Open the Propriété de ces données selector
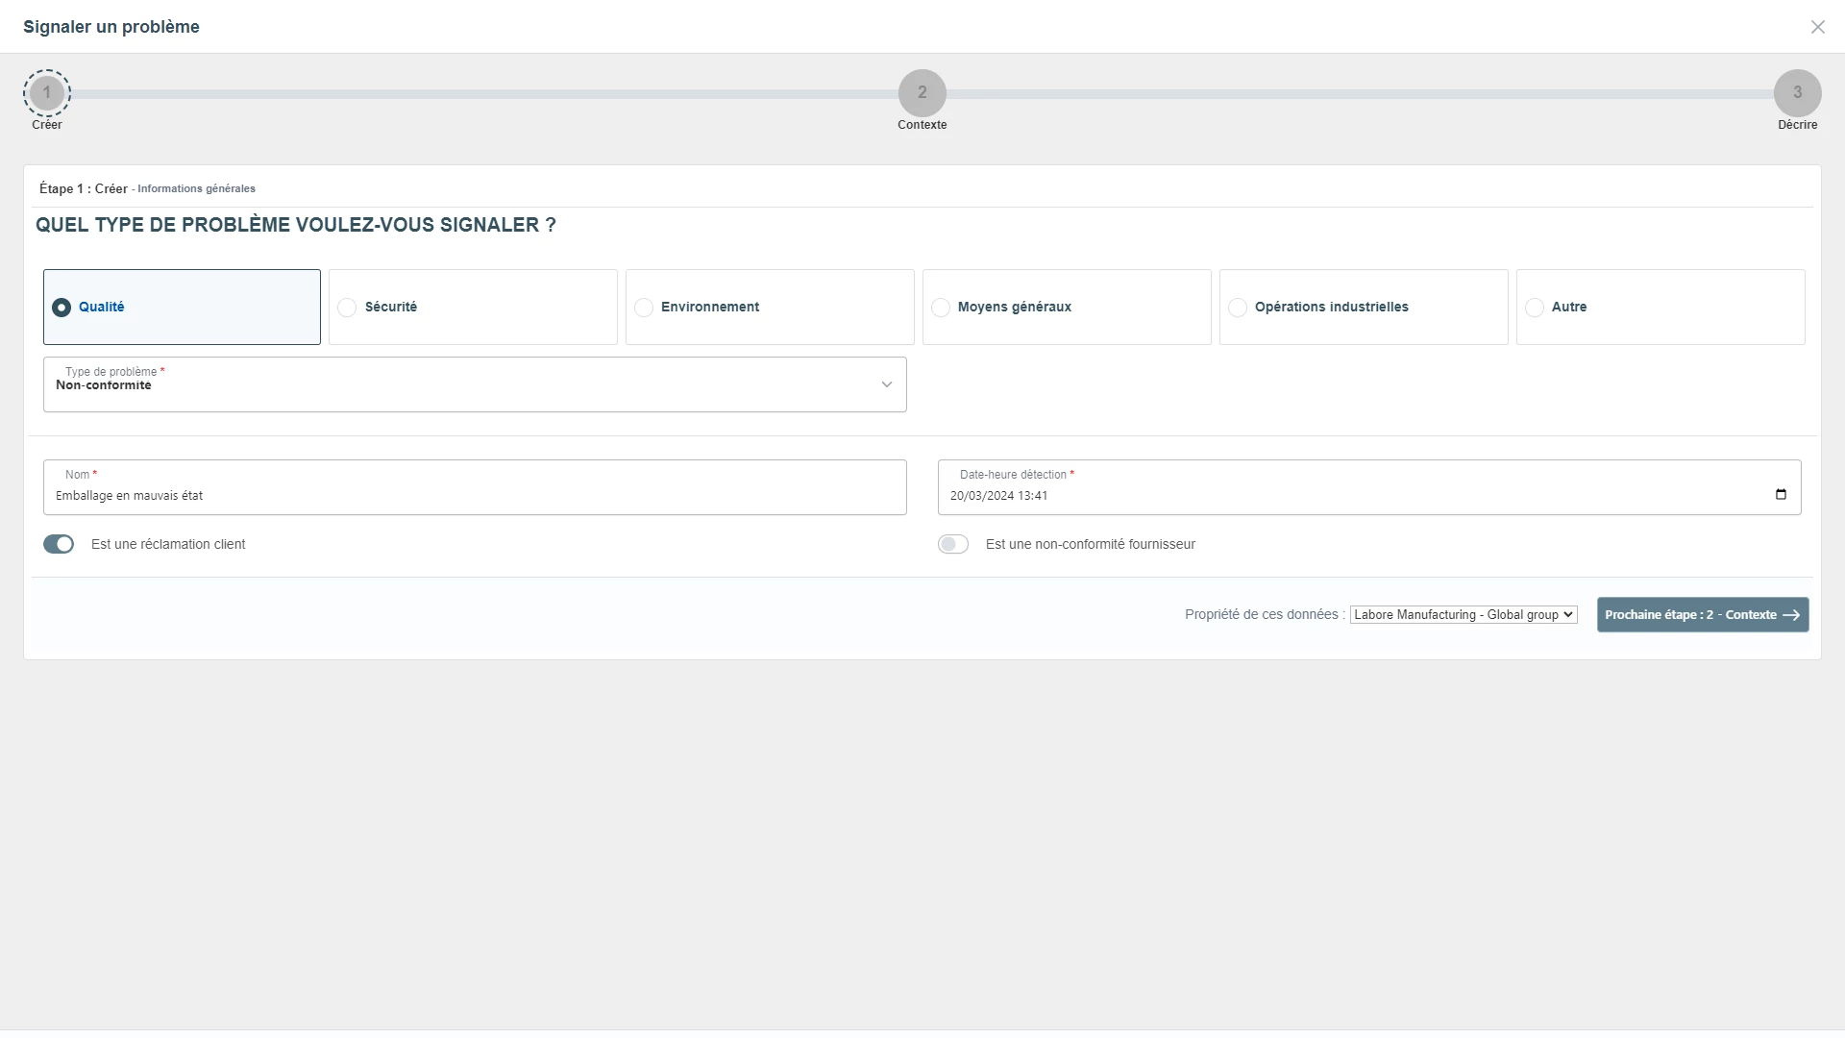The image size is (1845, 1038). point(1464,615)
